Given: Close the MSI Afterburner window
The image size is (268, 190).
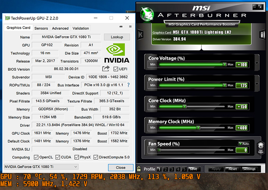Looking at the screenshot, I should click(x=260, y=7).
